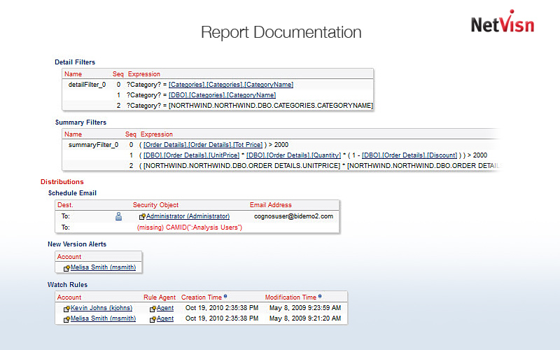The image size is (560, 350).
Task: Click the Agent icon in Melisa Smith row
Action: click(x=153, y=319)
